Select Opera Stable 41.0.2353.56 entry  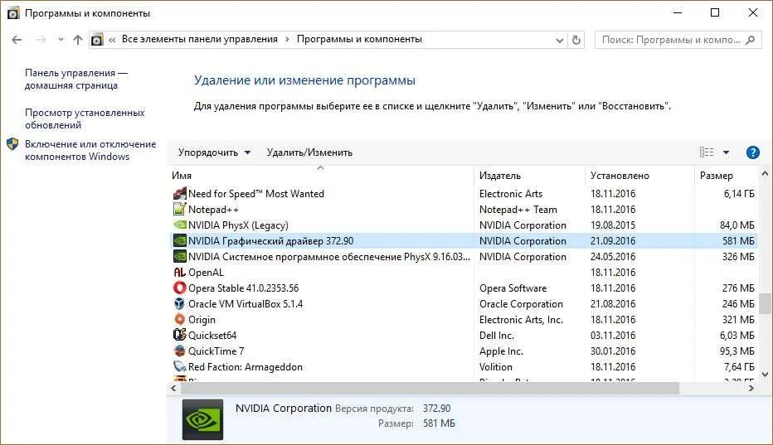(x=244, y=288)
